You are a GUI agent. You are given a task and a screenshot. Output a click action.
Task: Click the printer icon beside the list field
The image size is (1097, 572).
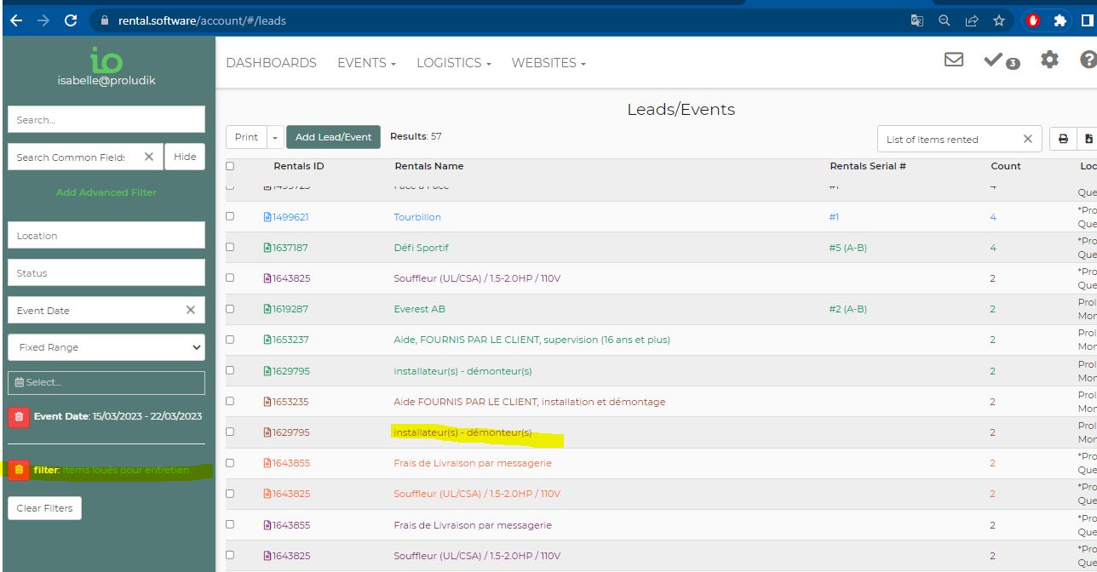1063,139
